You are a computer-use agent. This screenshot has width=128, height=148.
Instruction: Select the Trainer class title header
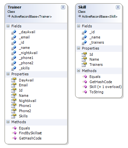coord(14,7)
